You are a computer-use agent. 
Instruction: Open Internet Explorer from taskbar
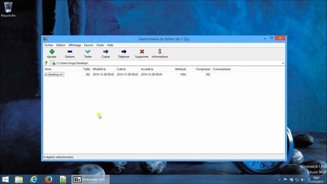(x=34, y=179)
